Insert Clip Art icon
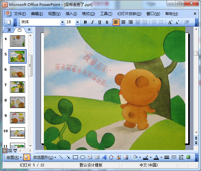 pyautogui.click(x=119, y=157)
